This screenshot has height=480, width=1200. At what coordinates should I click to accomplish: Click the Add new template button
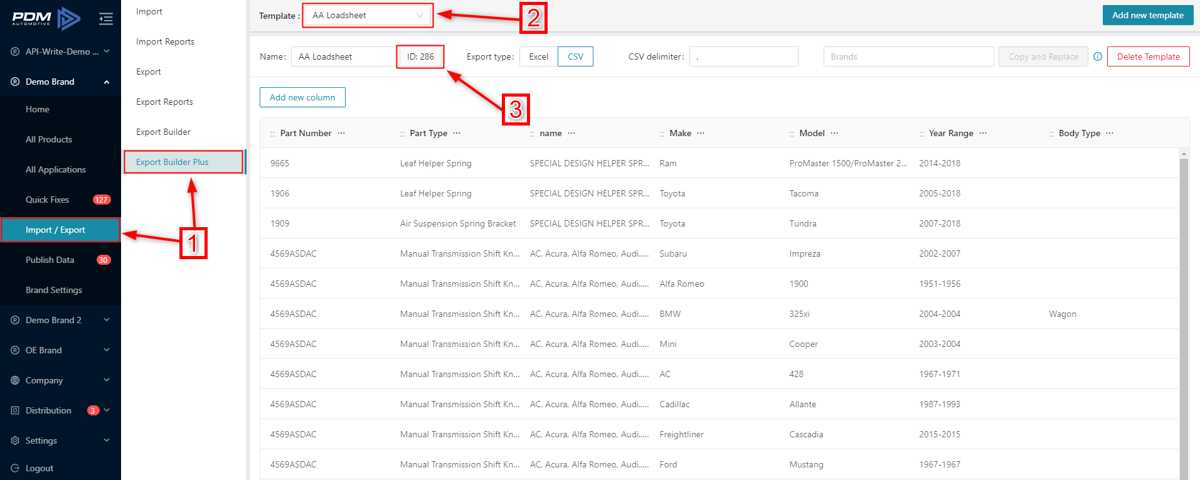pos(1148,15)
